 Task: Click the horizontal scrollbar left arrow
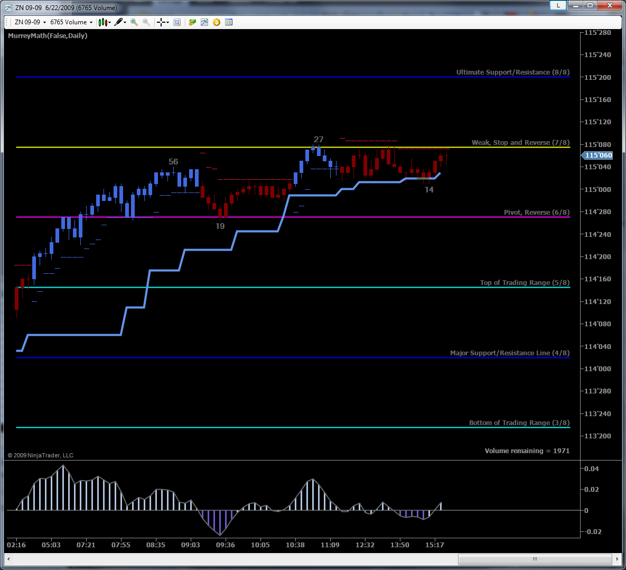point(8,559)
